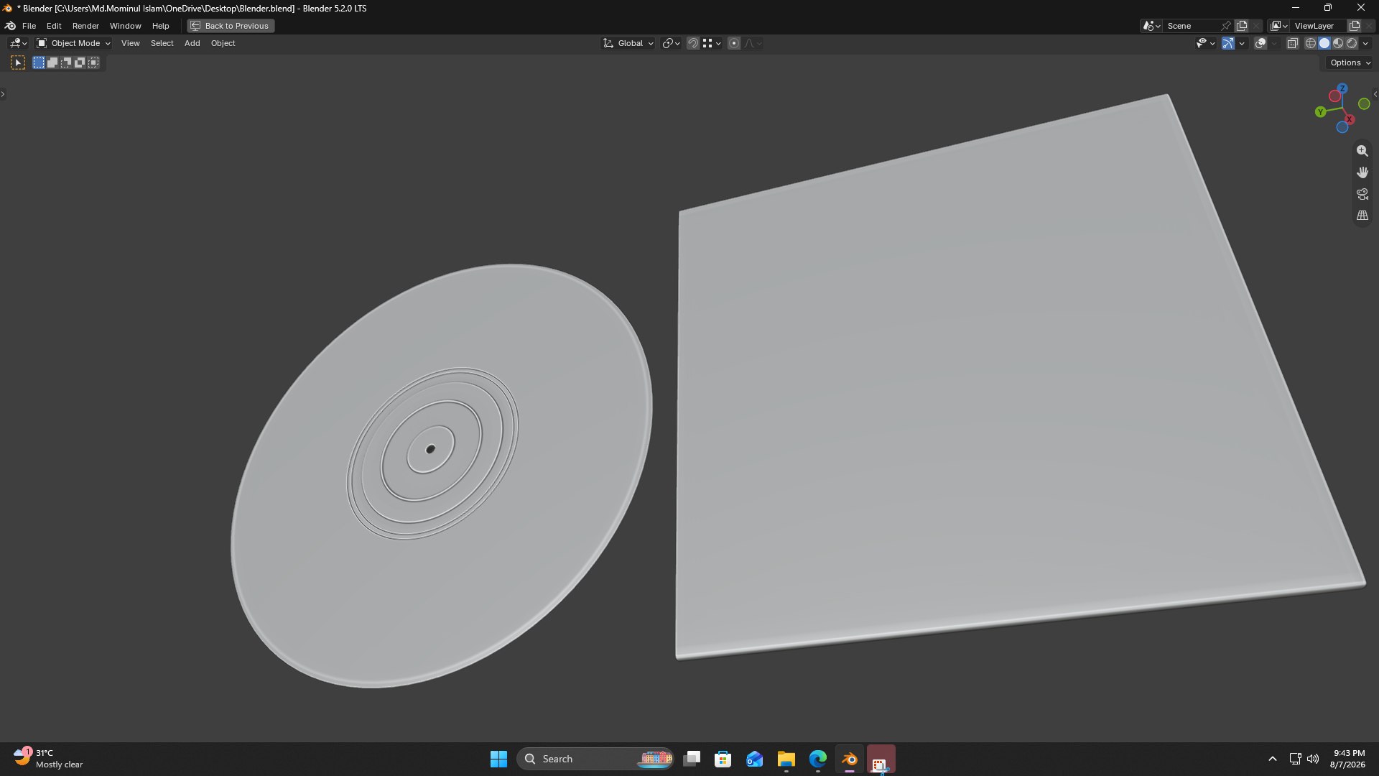Screen dimensions: 1379x776
Task: Click the Zoom magnifier viewport icon
Action: click(x=1362, y=151)
